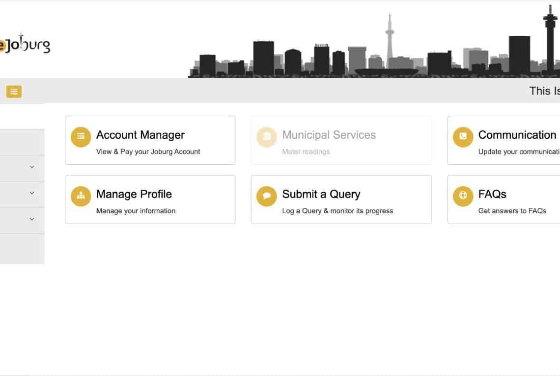Screen dimensions: 560x376
Task: Open the FAQs heading
Action: click(492, 194)
